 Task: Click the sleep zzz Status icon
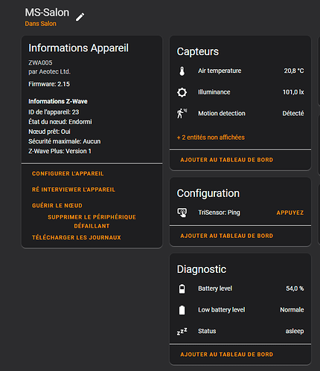(x=182, y=332)
